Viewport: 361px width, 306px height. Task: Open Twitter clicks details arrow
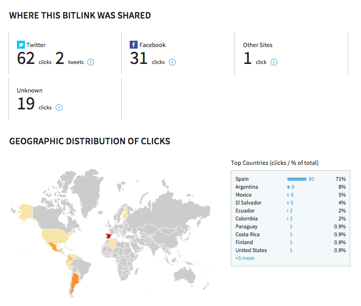point(91,62)
